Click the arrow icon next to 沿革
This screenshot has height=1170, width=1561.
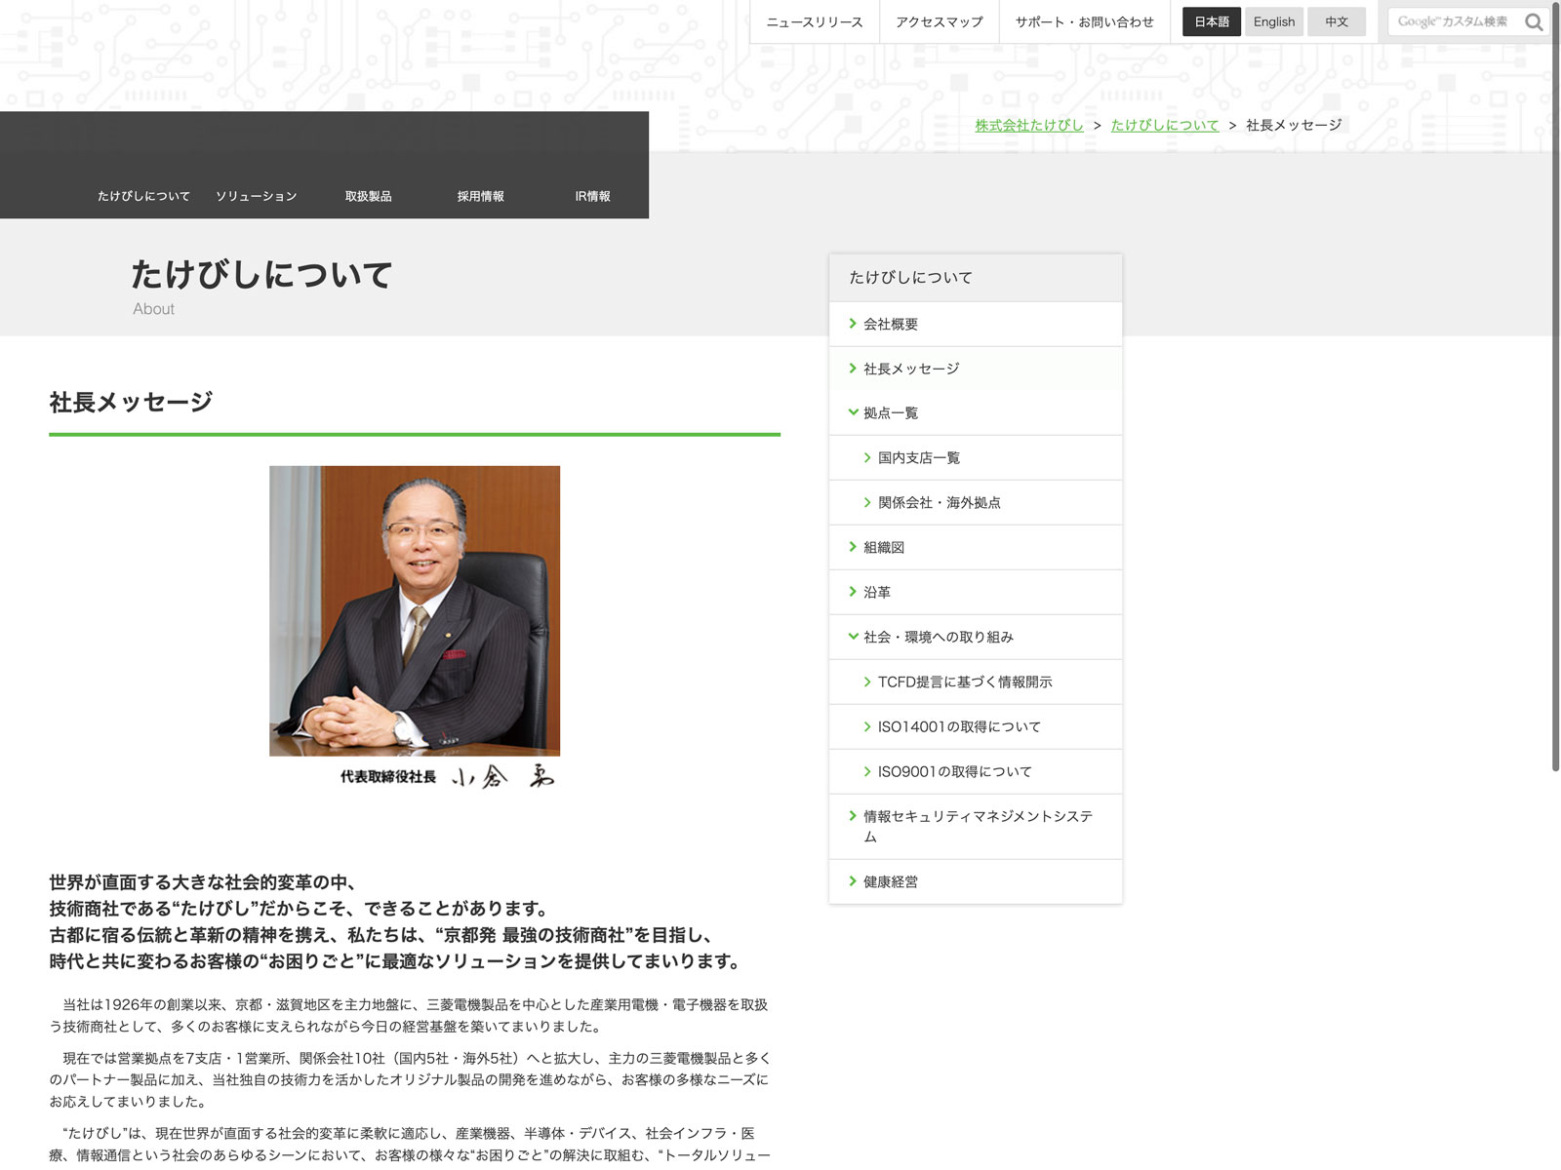click(853, 592)
